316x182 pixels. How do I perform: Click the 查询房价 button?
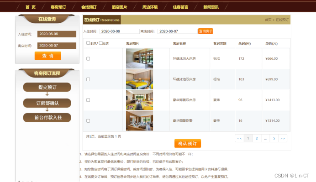(x=205, y=31)
